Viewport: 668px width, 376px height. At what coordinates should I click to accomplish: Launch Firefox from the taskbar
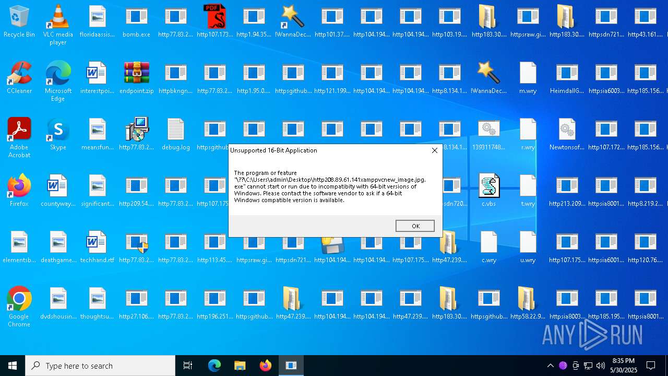(x=265, y=366)
